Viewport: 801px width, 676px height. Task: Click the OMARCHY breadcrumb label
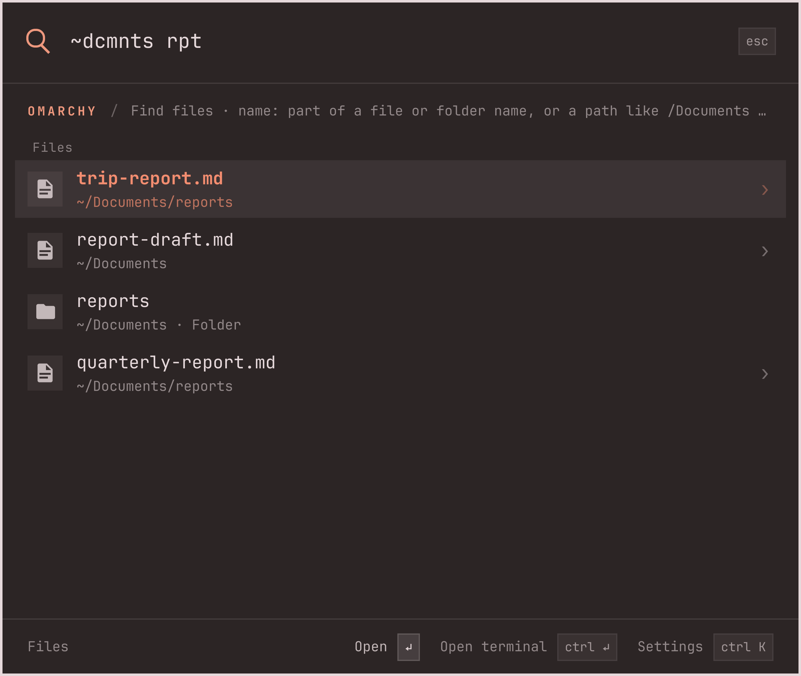coord(62,111)
